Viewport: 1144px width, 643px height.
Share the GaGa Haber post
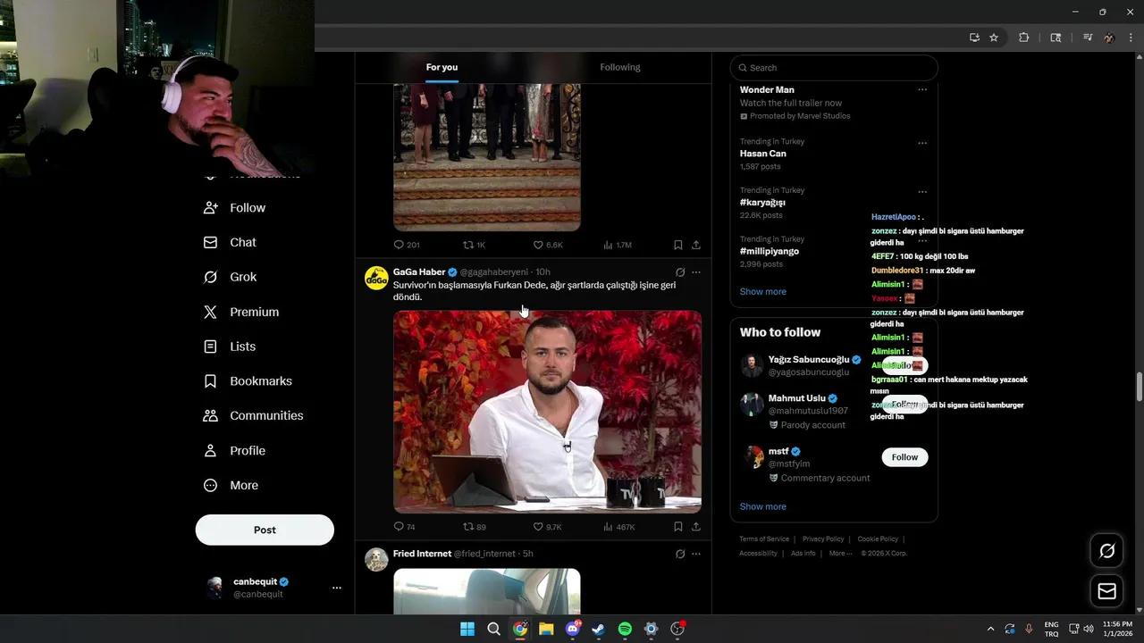(x=696, y=527)
